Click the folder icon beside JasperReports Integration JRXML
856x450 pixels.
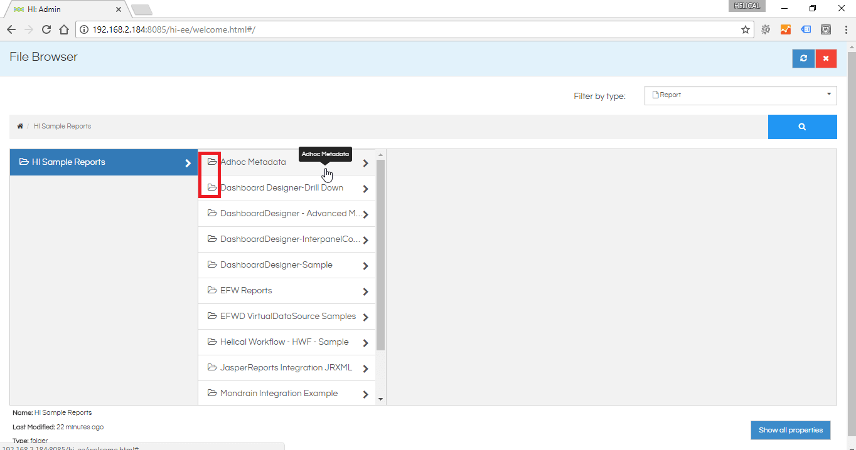(212, 367)
